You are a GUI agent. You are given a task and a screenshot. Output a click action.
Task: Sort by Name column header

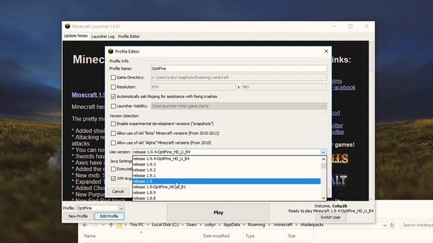pyautogui.click(x=90, y=236)
